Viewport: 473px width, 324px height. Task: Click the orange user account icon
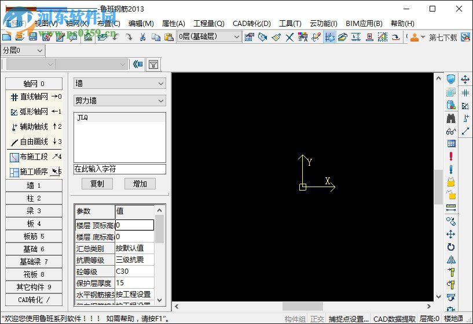415,38
